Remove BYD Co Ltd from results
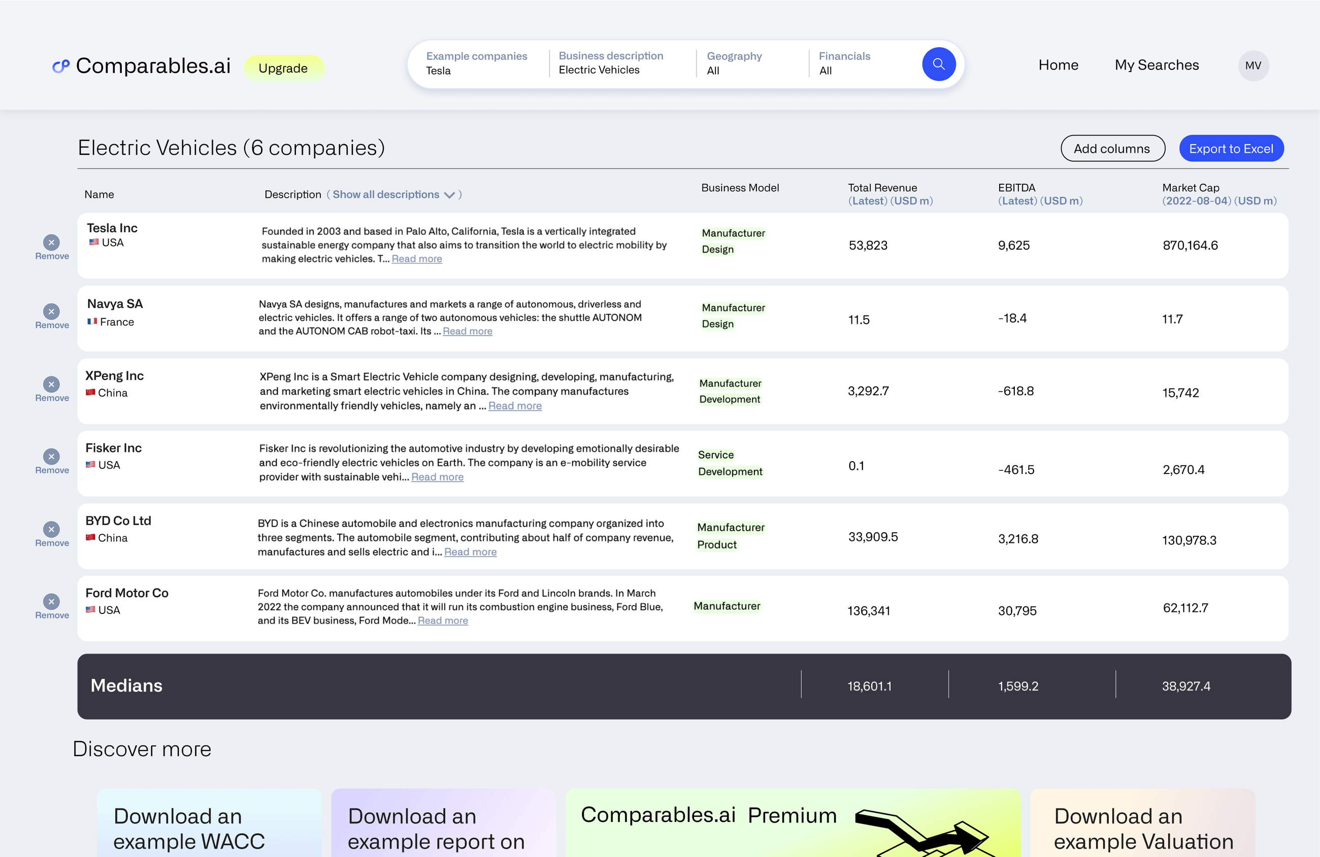 click(x=51, y=529)
